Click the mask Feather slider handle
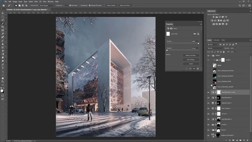Screen dimensions: 252x142 [167, 50]
